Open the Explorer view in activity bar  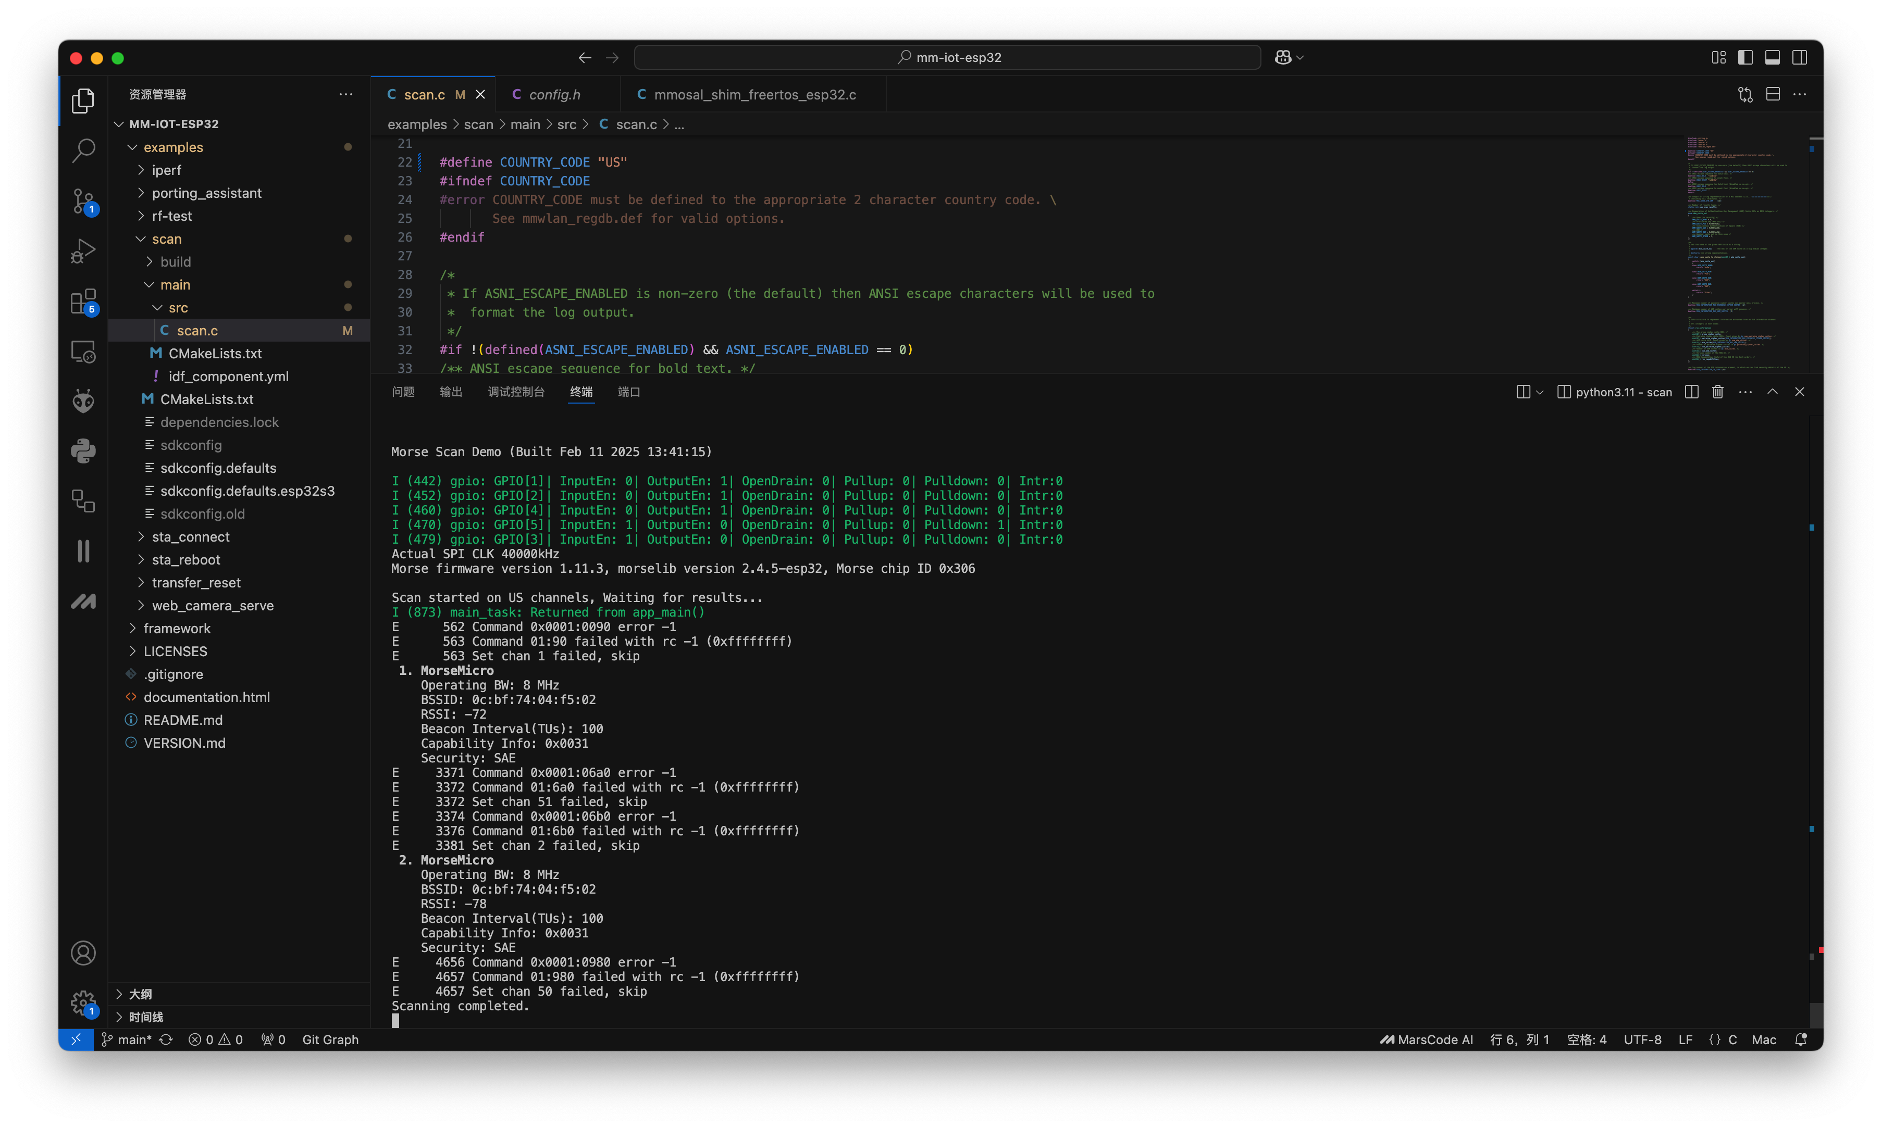(x=83, y=101)
